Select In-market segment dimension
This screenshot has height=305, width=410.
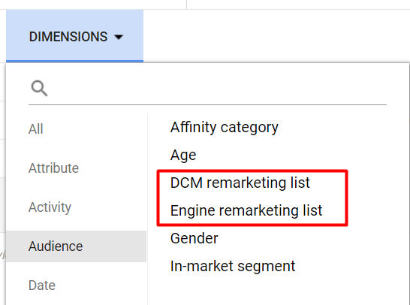(233, 266)
